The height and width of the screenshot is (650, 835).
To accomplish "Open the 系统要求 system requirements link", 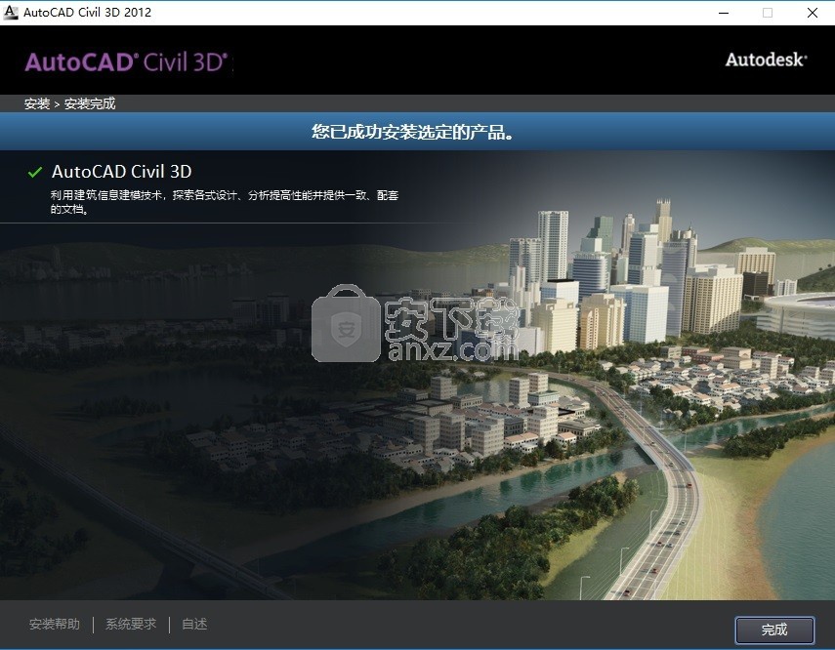I will coord(131,624).
